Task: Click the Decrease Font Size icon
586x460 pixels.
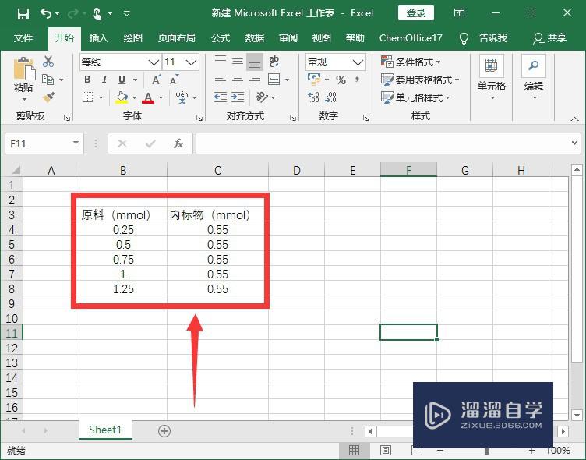Action: tap(174, 80)
